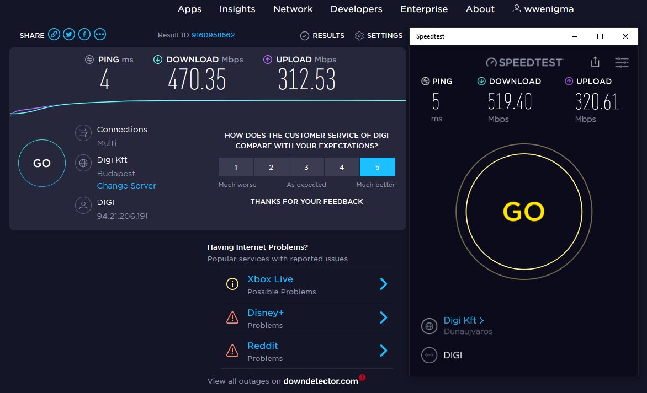647x393 pixels.
Task: Open Disney+ outage link
Action: tap(266, 313)
